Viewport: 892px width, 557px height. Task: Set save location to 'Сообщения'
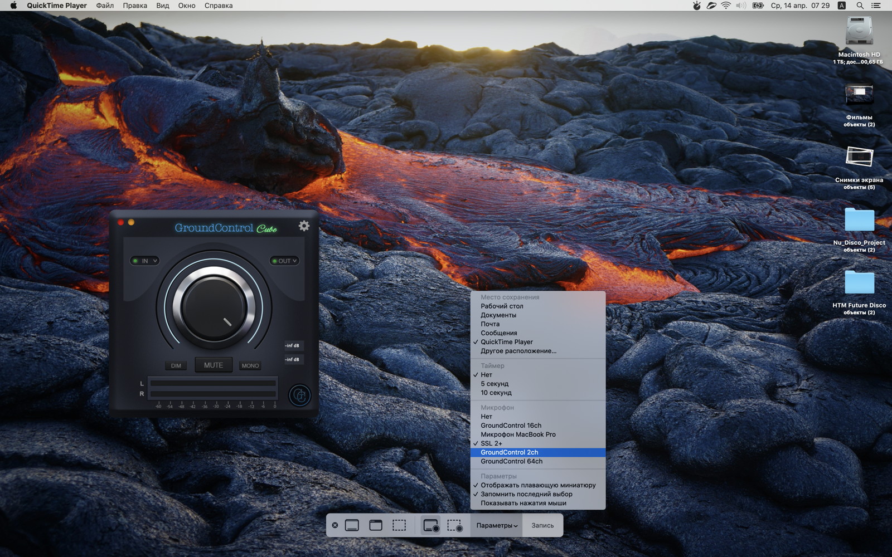point(538,333)
